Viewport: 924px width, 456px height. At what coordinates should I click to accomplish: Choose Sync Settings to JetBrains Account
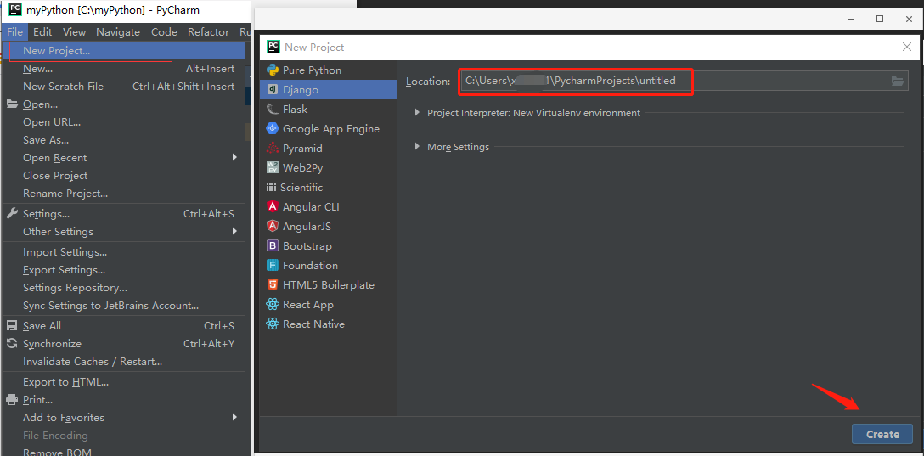pos(123,305)
